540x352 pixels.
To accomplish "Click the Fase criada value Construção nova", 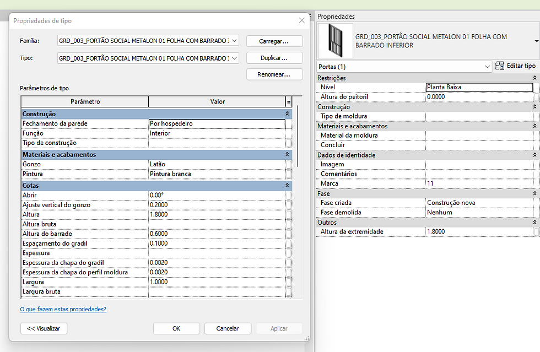I will [x=479, y=203].
